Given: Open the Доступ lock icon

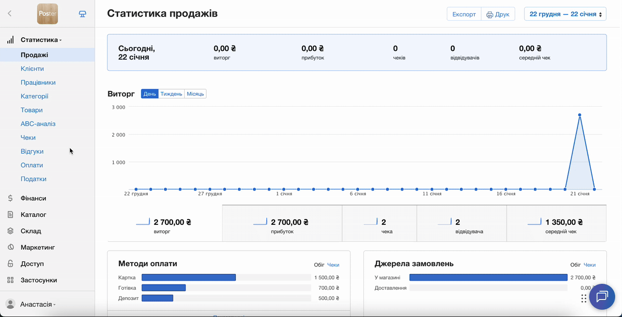Looking at the screenshot, I should (x=10, y=264).
